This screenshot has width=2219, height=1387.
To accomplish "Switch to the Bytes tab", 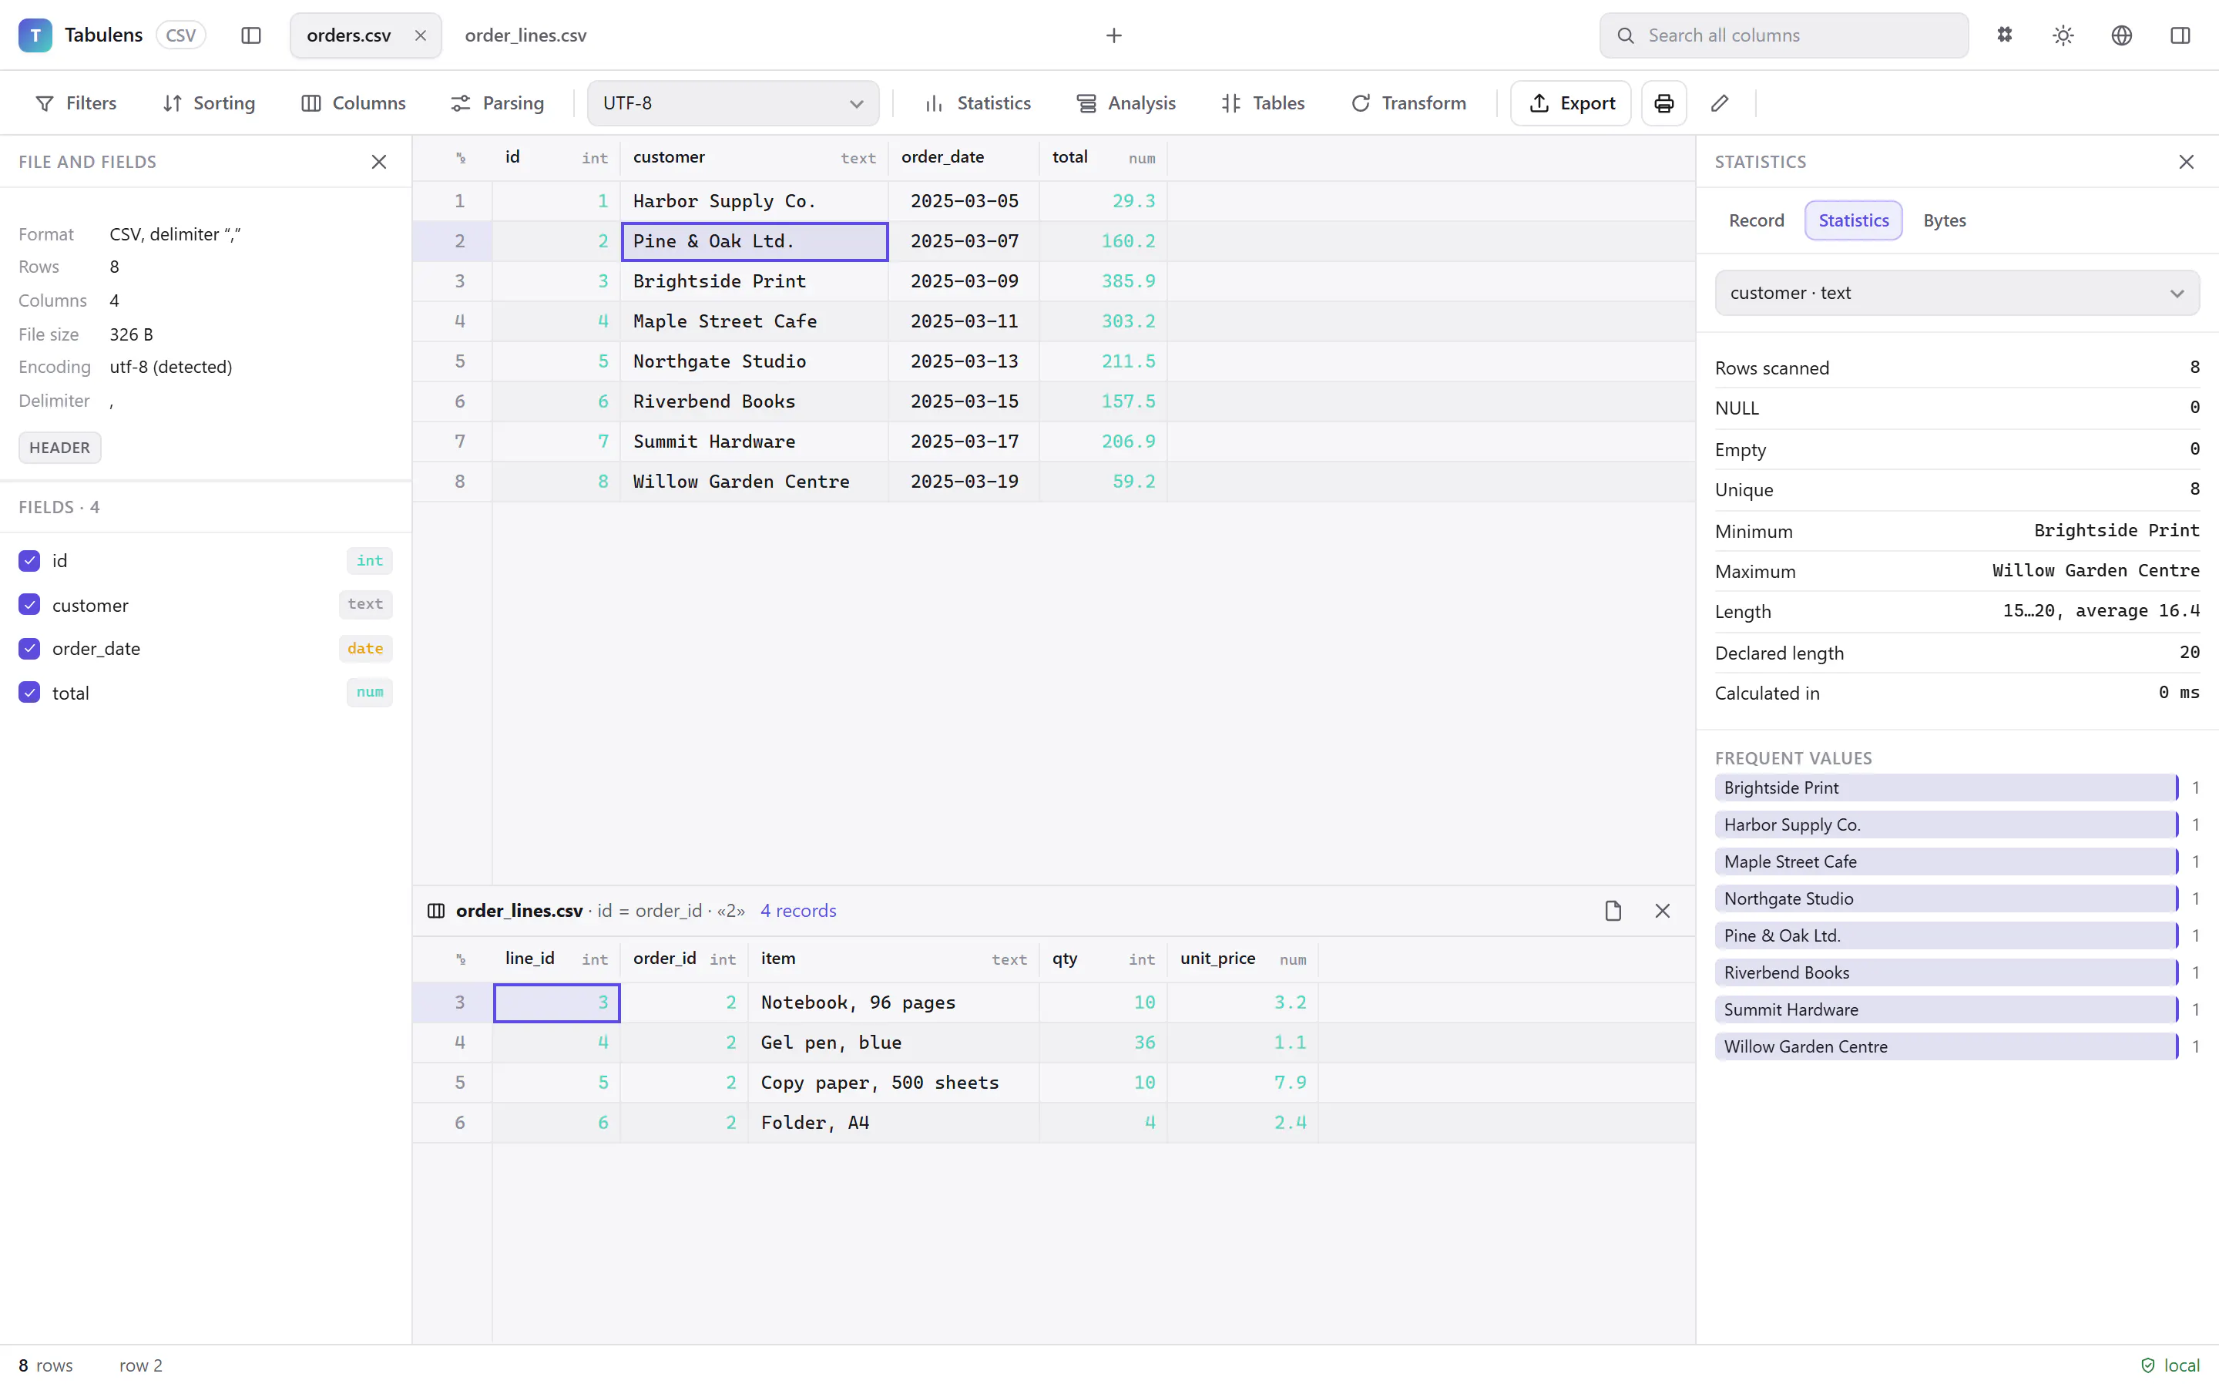I will click(x=1944, y=220).
